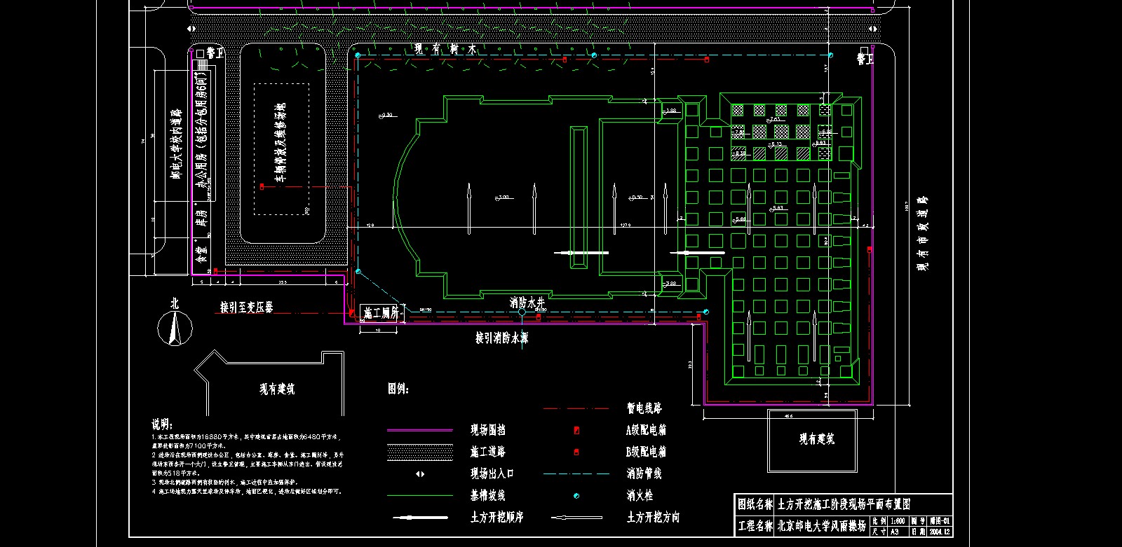Select the 施工厕所 boxed label
Viewport: 1122px width, 547px height.
tap(381, 313)
